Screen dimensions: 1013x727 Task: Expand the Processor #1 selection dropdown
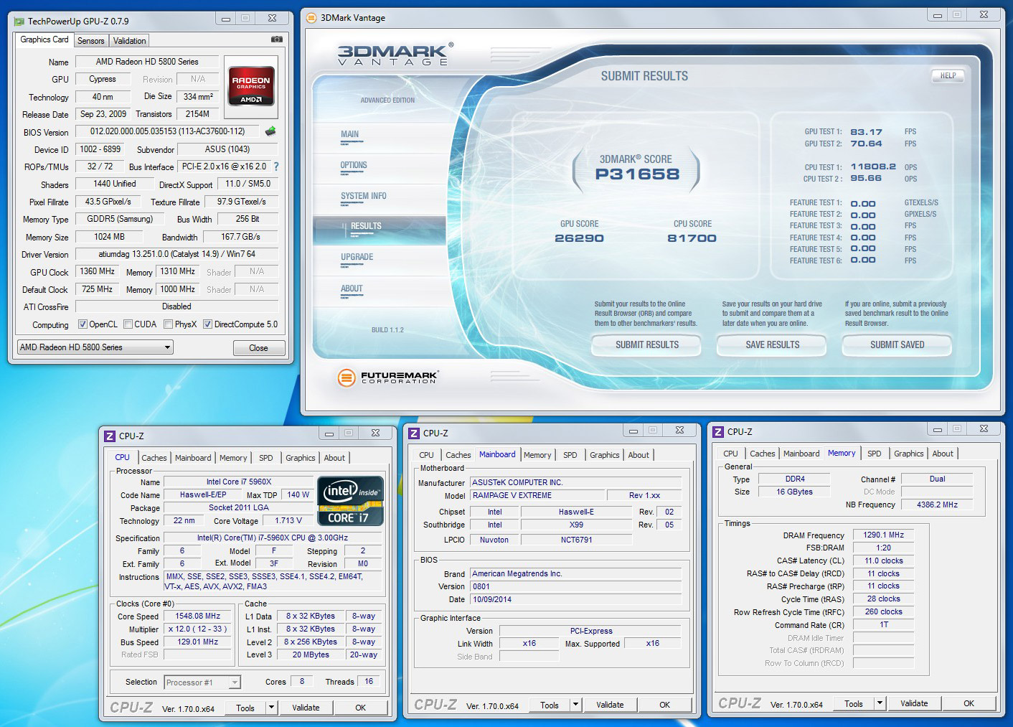point(235,683)
